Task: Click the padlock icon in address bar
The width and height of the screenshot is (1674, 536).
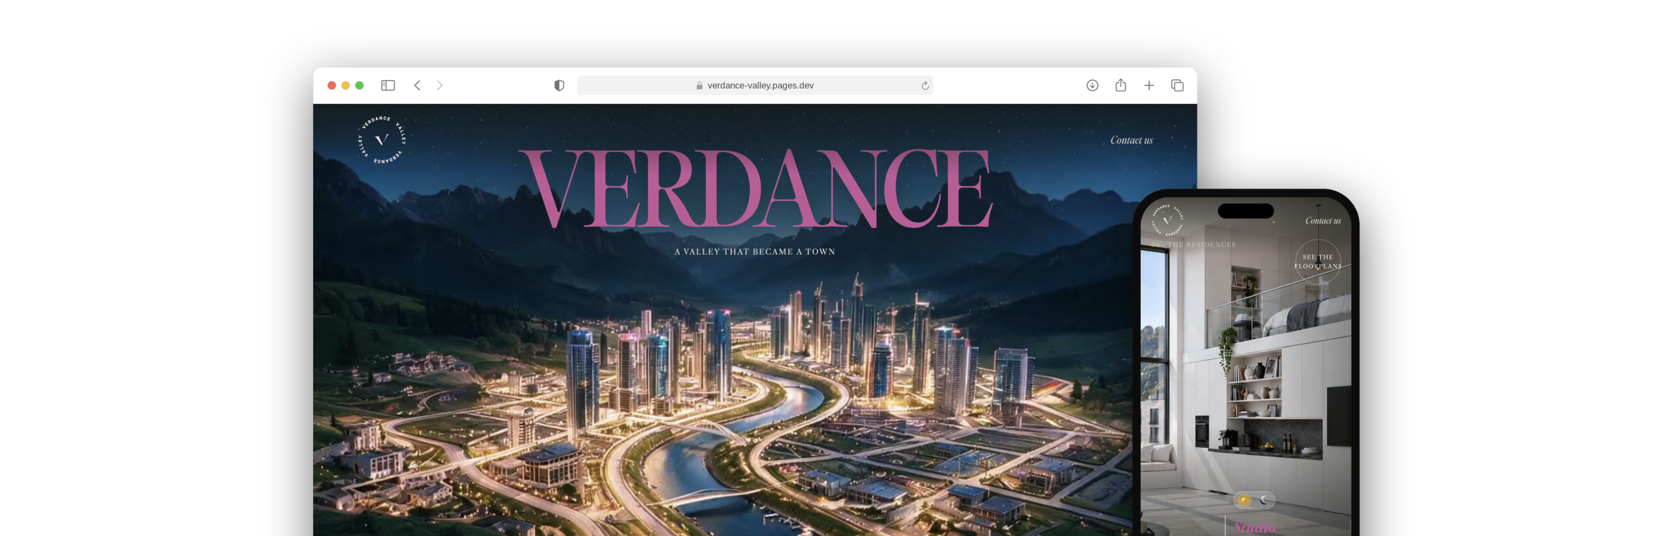Action: pyautogui.click(x=700, y=85)
